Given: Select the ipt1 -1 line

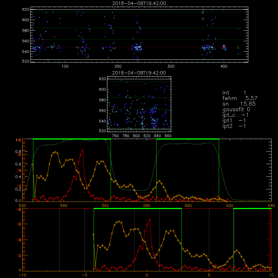Looking at the screenshot, I should coord(234,121).
